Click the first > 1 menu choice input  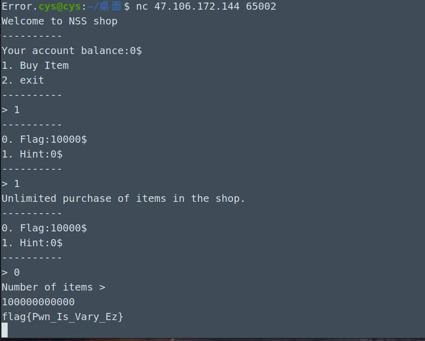pyautogui.click(x=11, y=110)
